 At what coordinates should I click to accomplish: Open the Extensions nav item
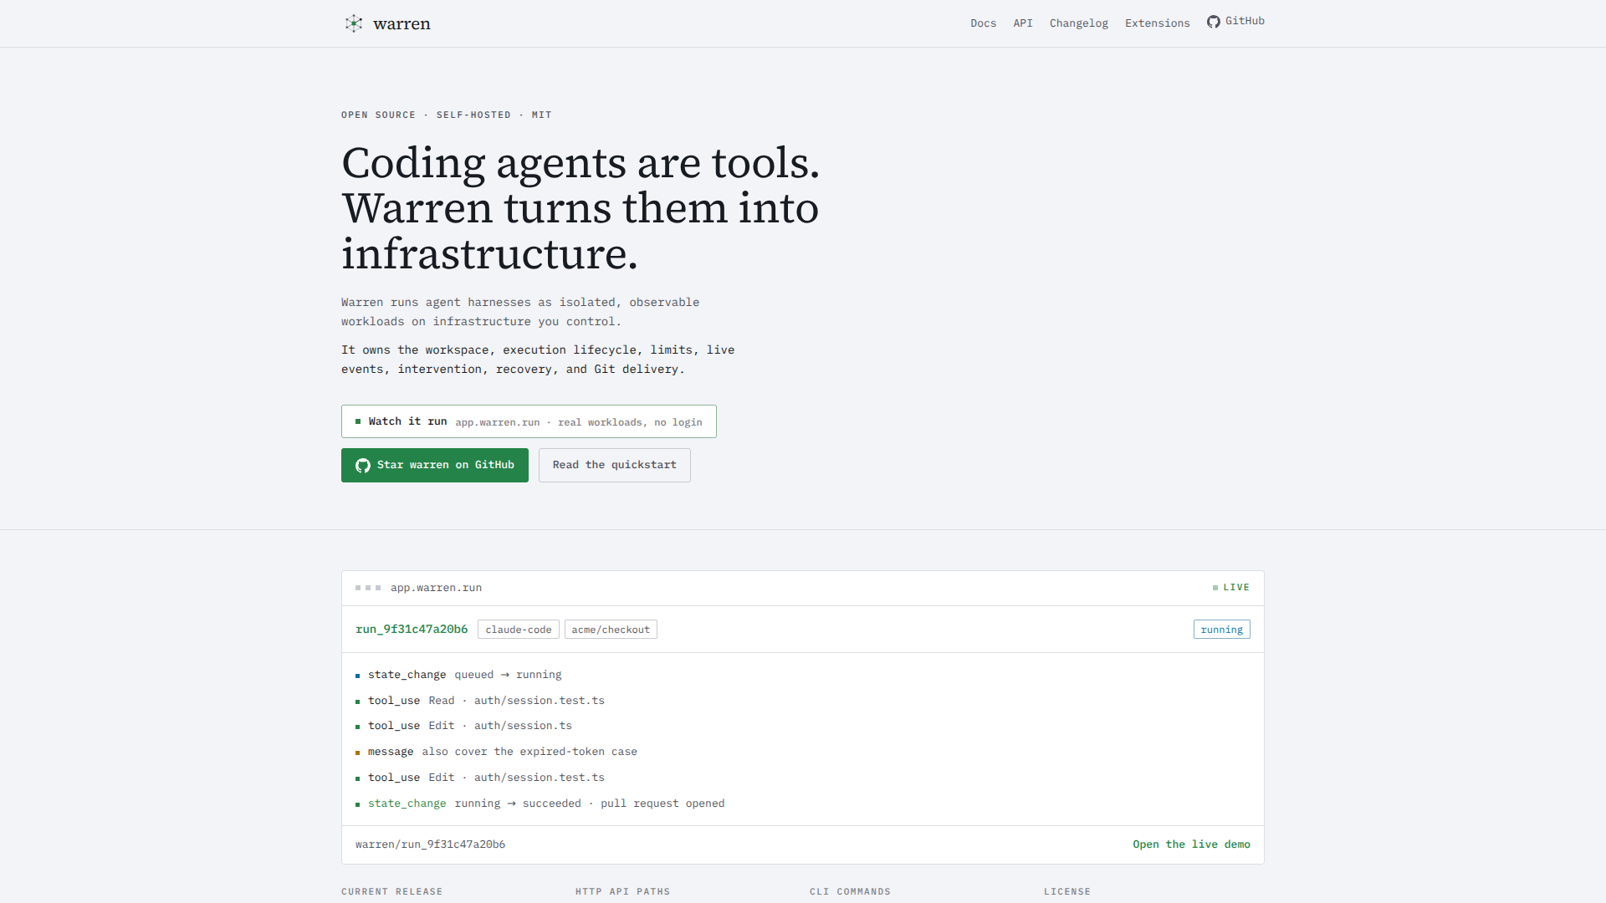(x=1157, y=23)
